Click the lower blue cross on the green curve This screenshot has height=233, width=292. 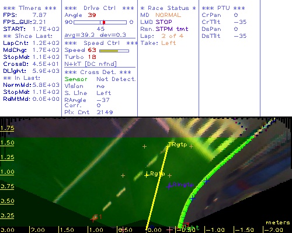tap(192, 198)
